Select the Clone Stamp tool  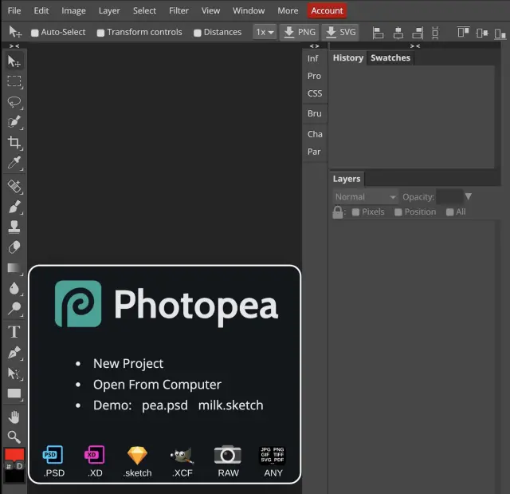pos(14,227)
